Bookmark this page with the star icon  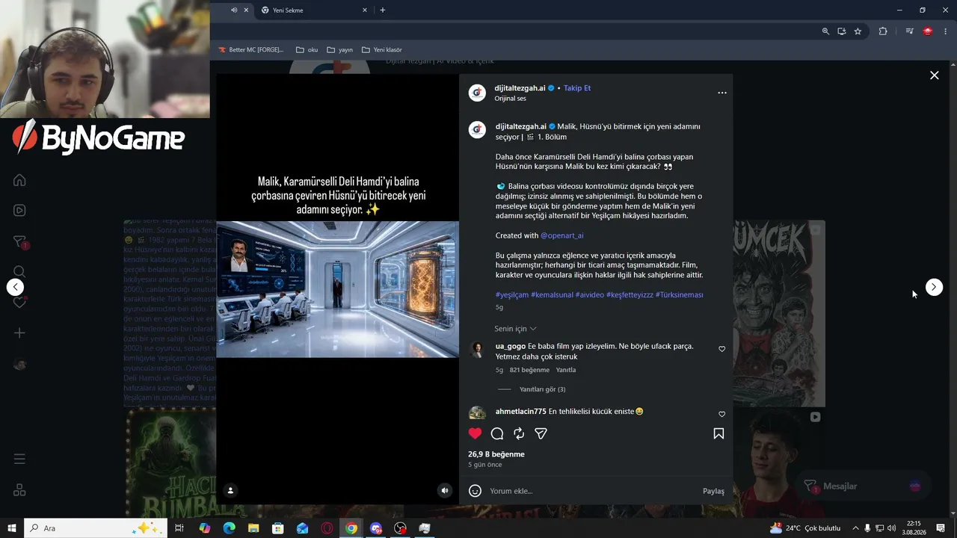pos(858,31)
